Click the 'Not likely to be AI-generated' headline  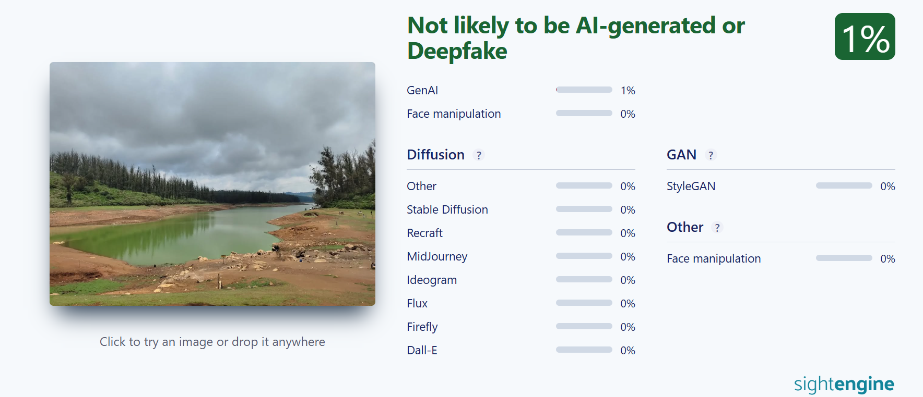click(575, 38)
